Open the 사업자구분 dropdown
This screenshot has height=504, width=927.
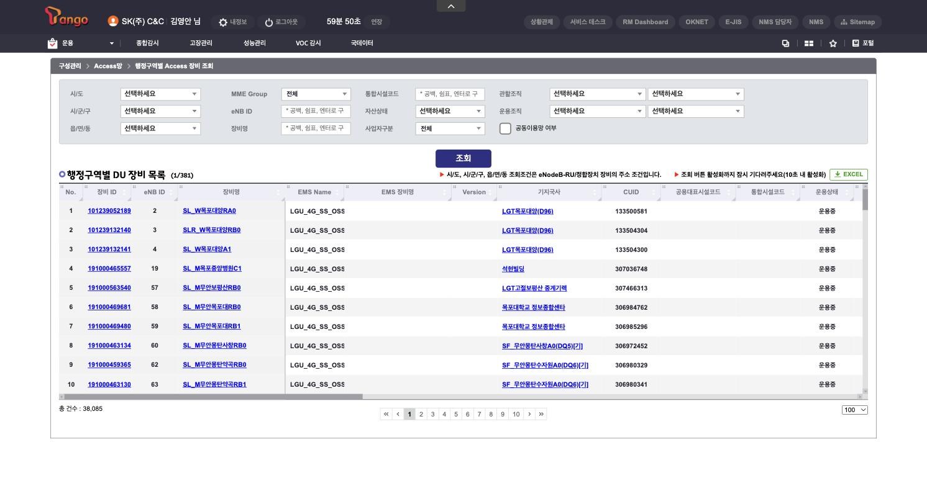pyautogui.click(x=450, y=128)
